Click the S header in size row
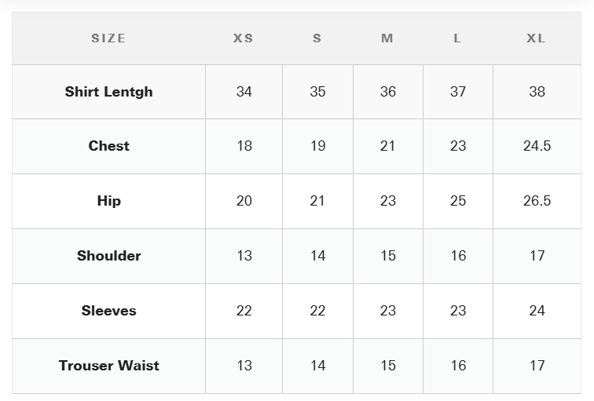The height and width of the screenshot is (401, 594). click(x=317, y=38)
